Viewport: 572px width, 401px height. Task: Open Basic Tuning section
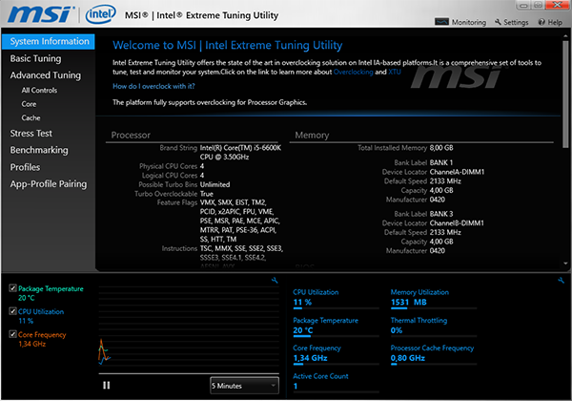coord(36,58)
